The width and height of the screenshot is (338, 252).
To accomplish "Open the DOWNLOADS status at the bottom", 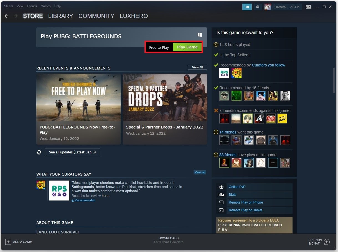I will [169, 240].
